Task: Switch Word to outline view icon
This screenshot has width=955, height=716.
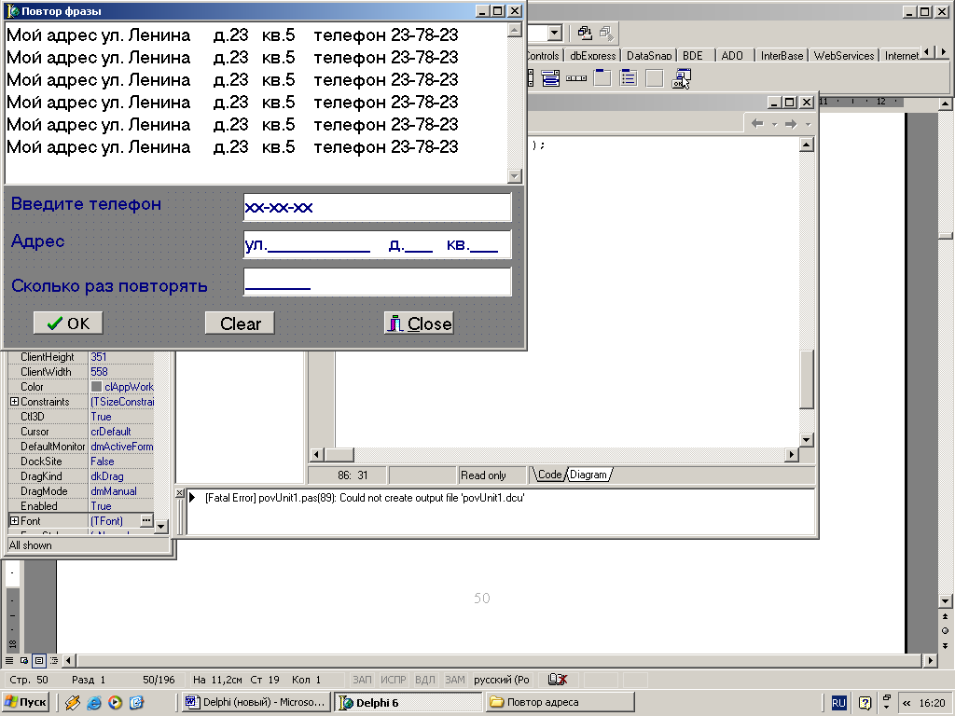Action: coord(53,660)
